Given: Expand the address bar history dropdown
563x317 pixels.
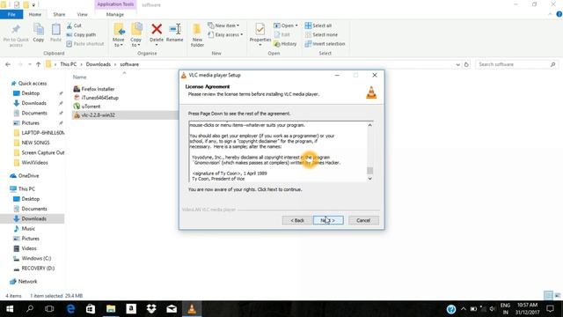Looking at the screenshot, I should coord(457,64).
